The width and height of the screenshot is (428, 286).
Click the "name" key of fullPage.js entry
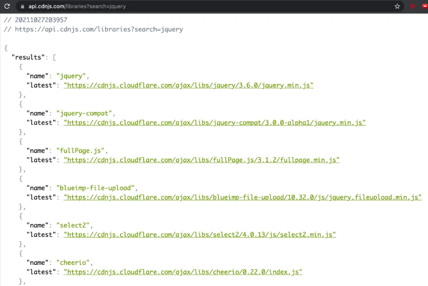pyautogui.click(x=37, y=151)
